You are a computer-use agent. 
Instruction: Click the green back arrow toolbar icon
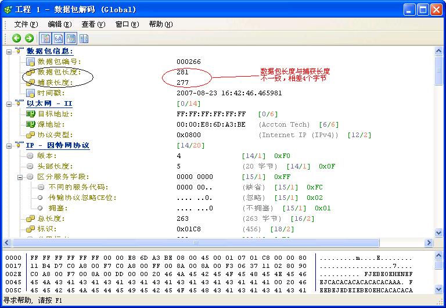[16, 38]
